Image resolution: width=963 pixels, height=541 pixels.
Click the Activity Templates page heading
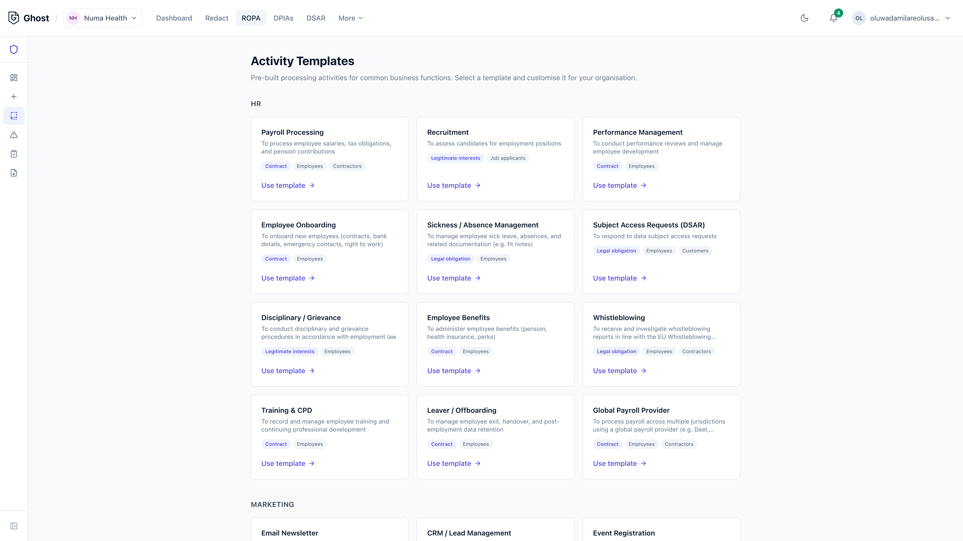(302, 61)
